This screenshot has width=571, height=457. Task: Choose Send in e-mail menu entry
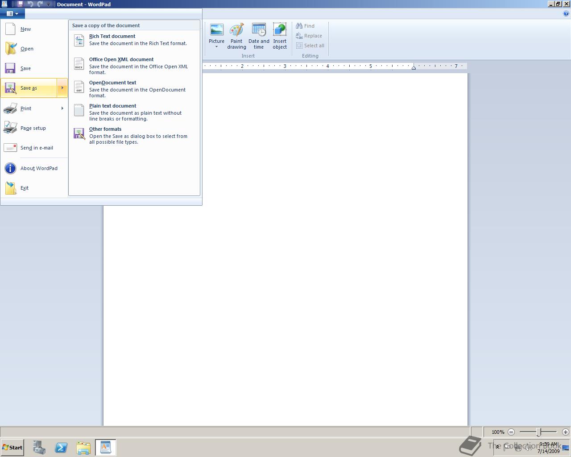pyautogui.click(x=34, y=148)
